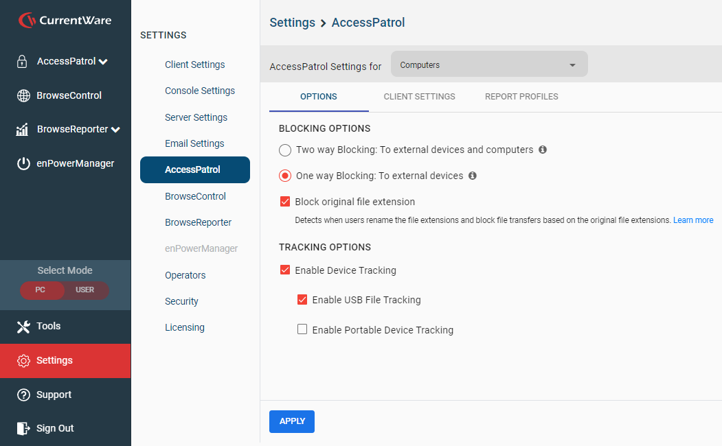Follow the Learn more link

(x=693, y=220)
